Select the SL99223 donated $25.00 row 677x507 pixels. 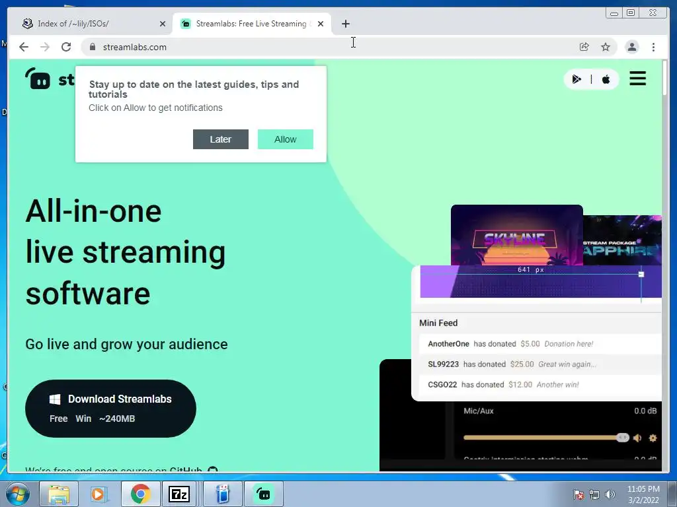pyautogui.click(x=540, y=364)
